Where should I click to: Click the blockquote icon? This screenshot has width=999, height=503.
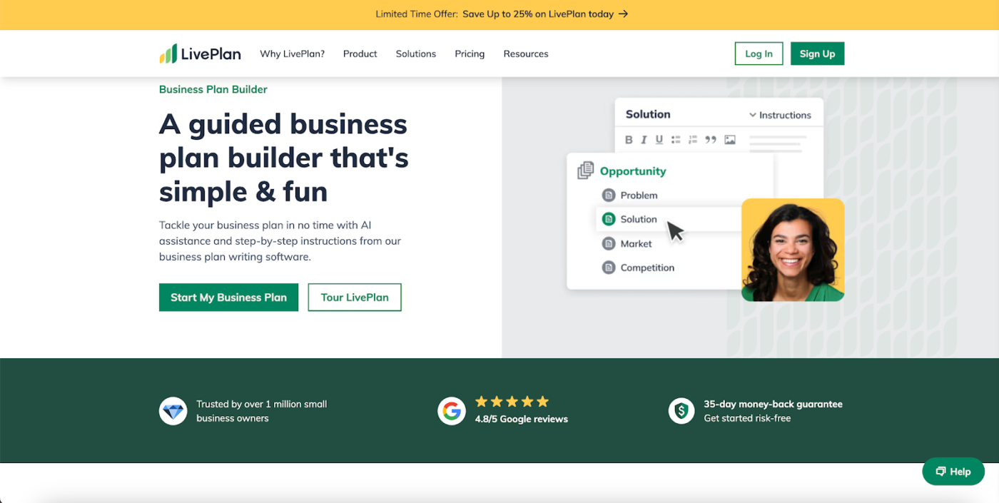(x=711, y=140)
